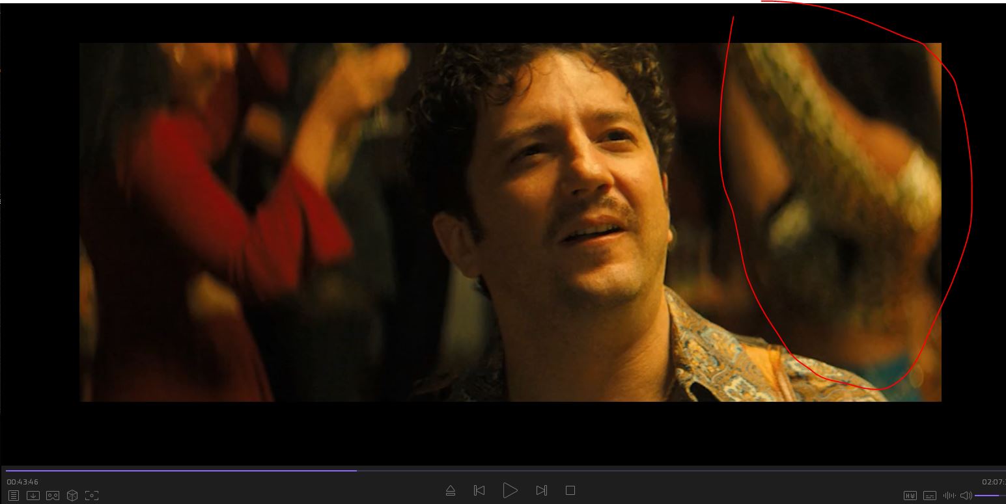Skip to the next track
This screenshot has height=504, width=1006.
tap(541, 490)
